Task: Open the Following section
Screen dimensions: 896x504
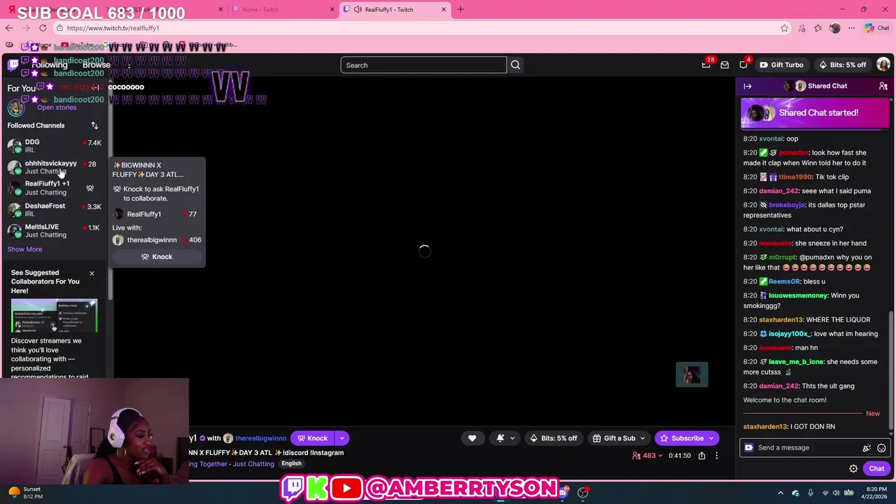Action: click(50, 65)
